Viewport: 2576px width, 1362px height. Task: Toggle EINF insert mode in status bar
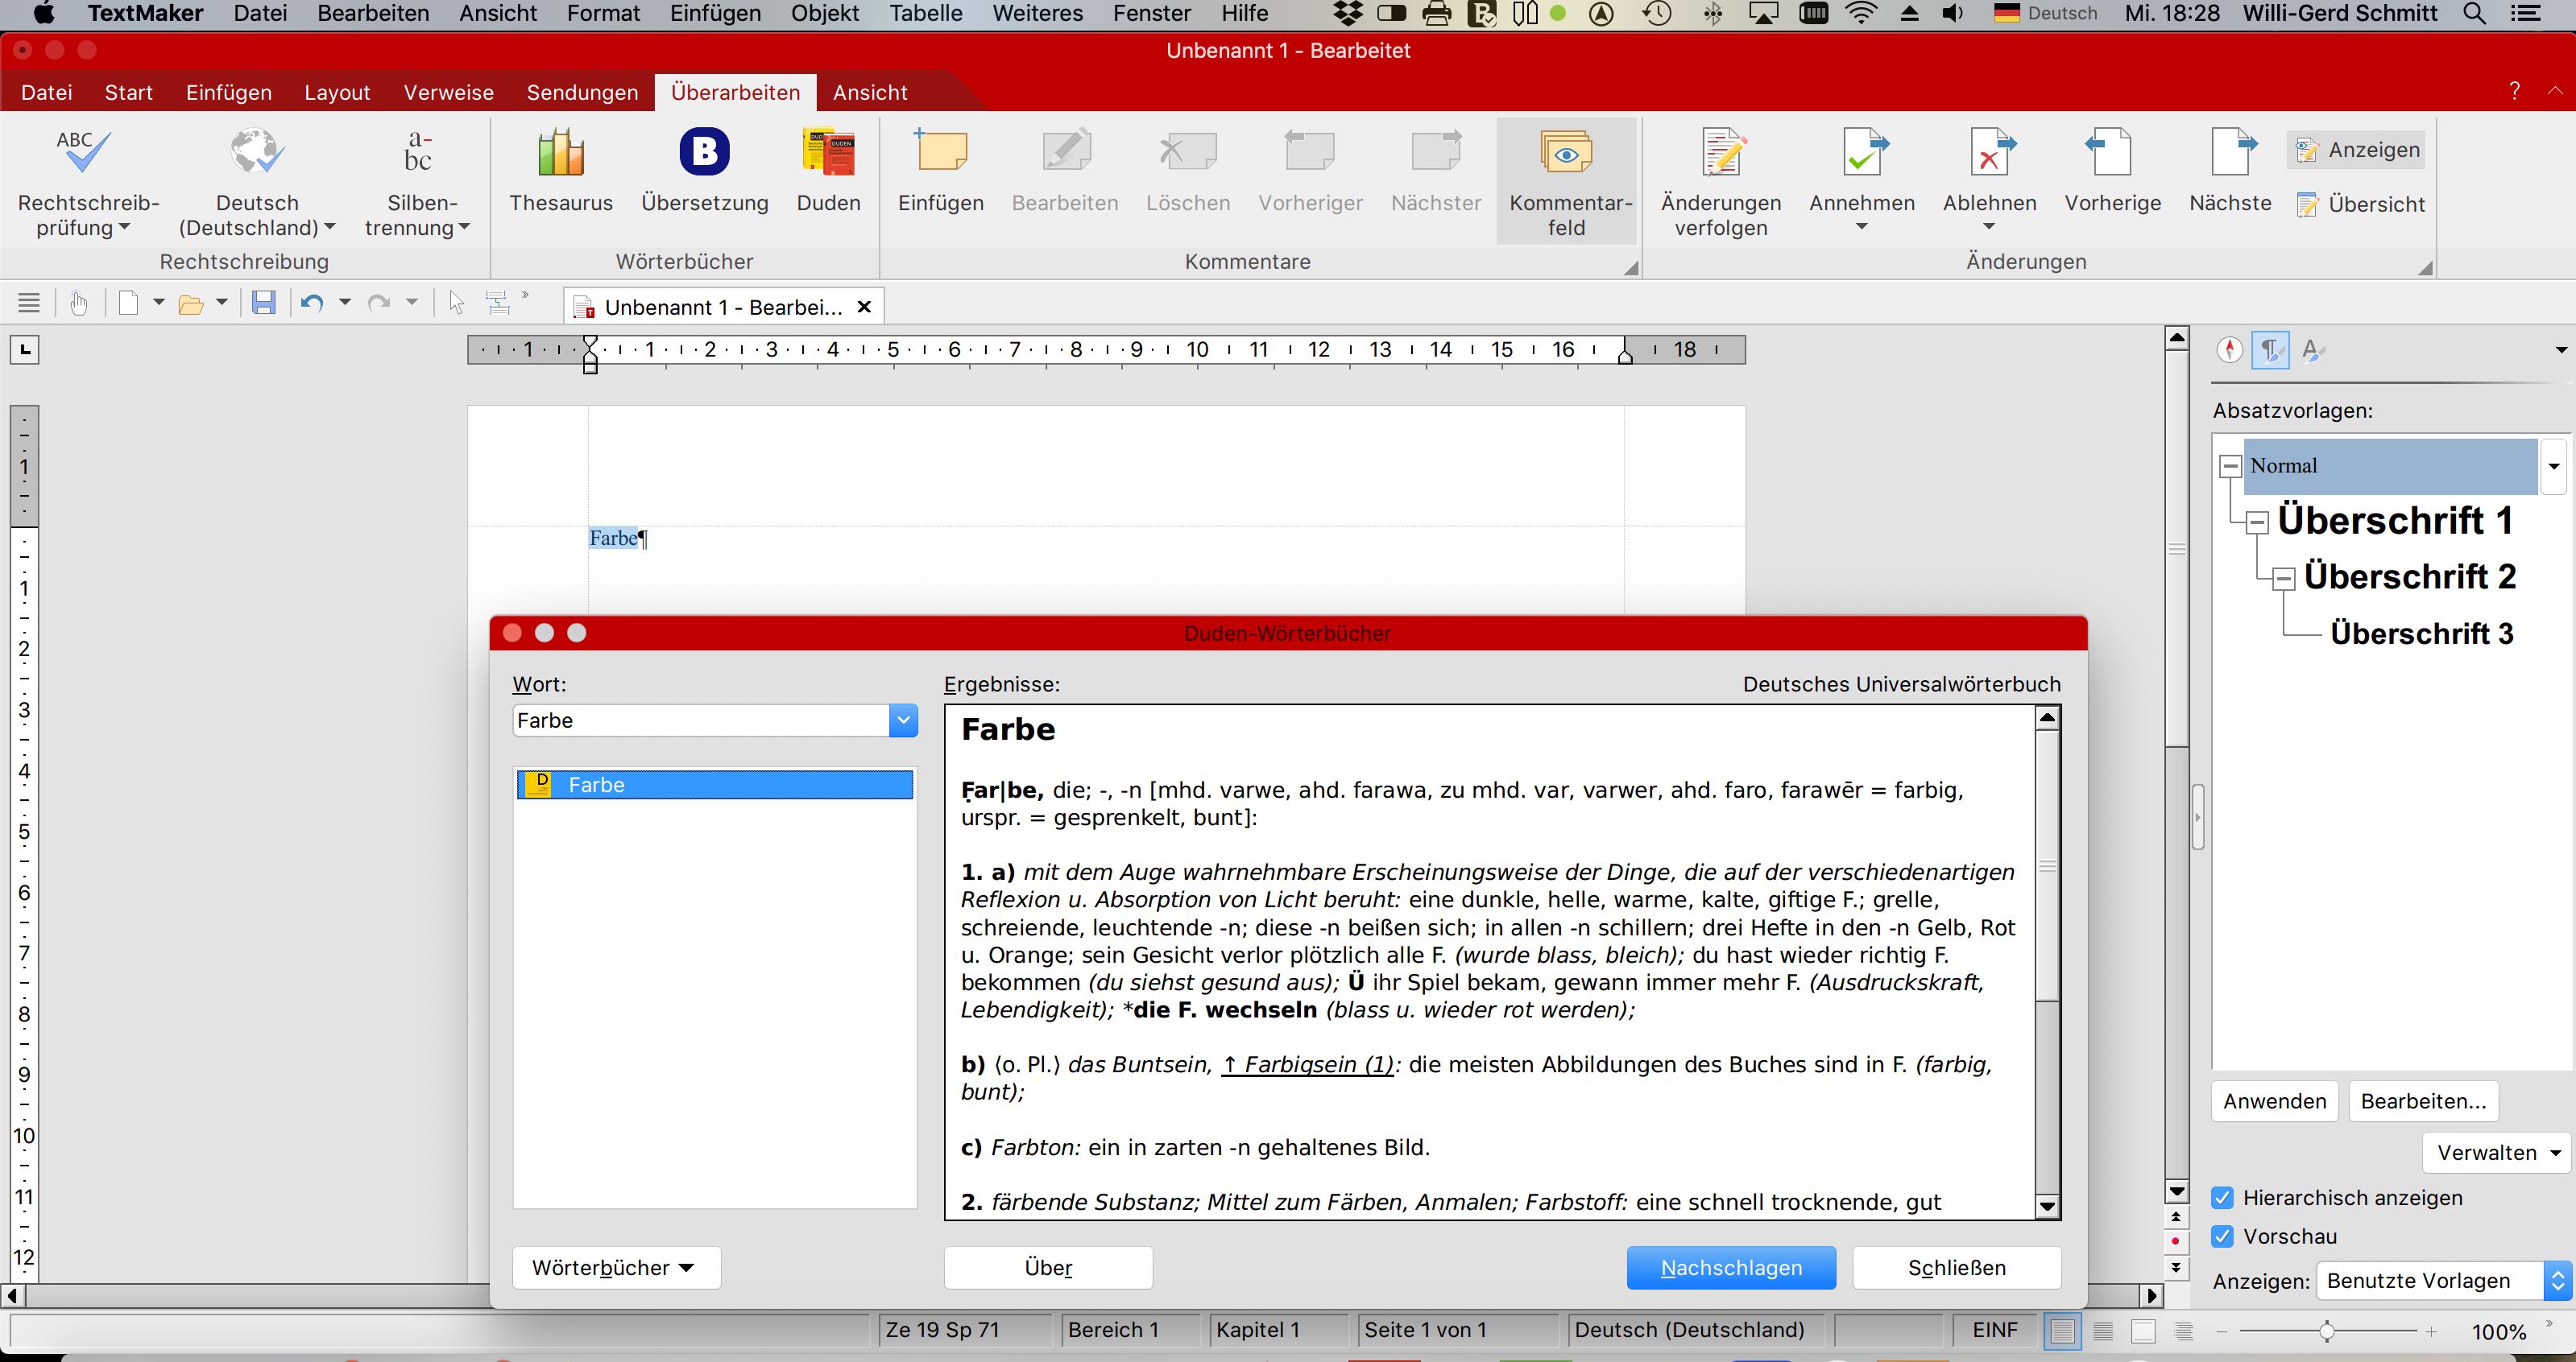pos(1995,1330)
